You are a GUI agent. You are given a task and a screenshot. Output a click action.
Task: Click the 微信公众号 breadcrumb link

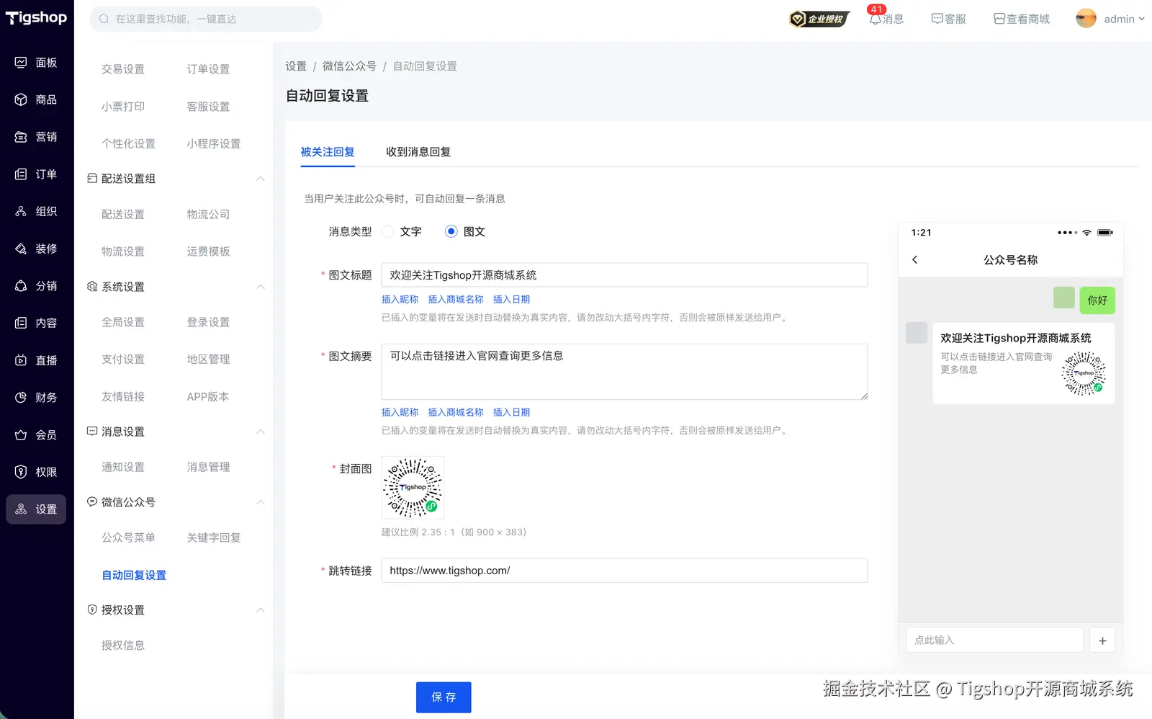(x=349, y=66)
